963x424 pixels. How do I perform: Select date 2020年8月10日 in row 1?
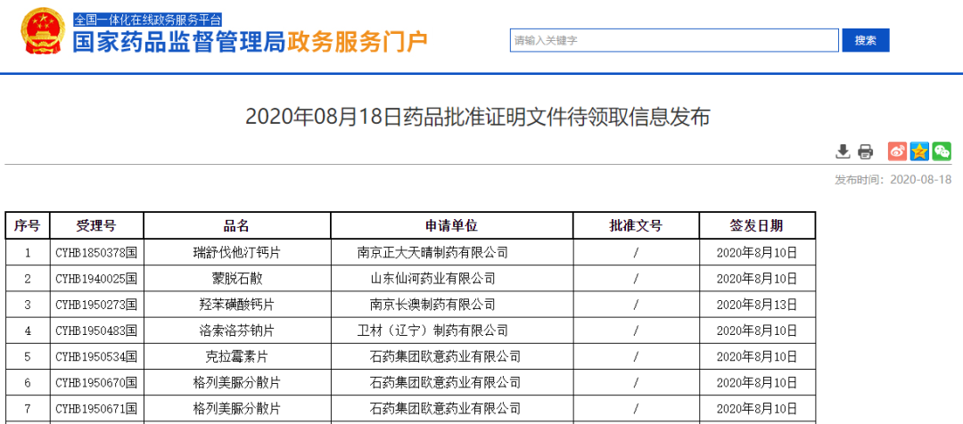coord(757,252)
